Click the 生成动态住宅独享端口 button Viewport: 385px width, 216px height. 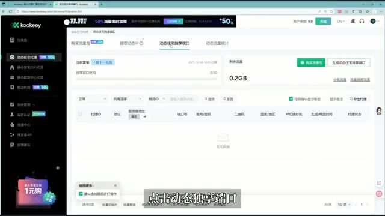[x=349, y=62]
